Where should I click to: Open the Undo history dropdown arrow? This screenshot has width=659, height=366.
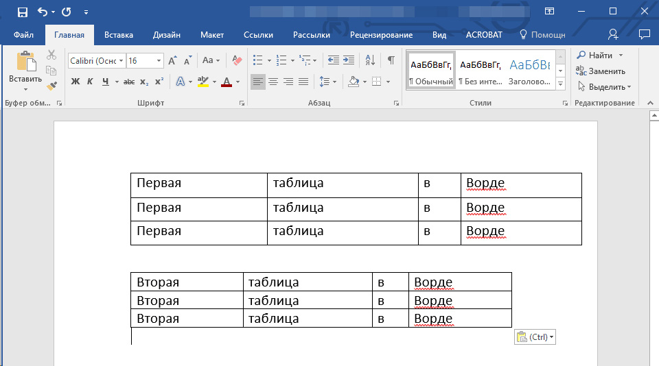(x=53, y=12)
